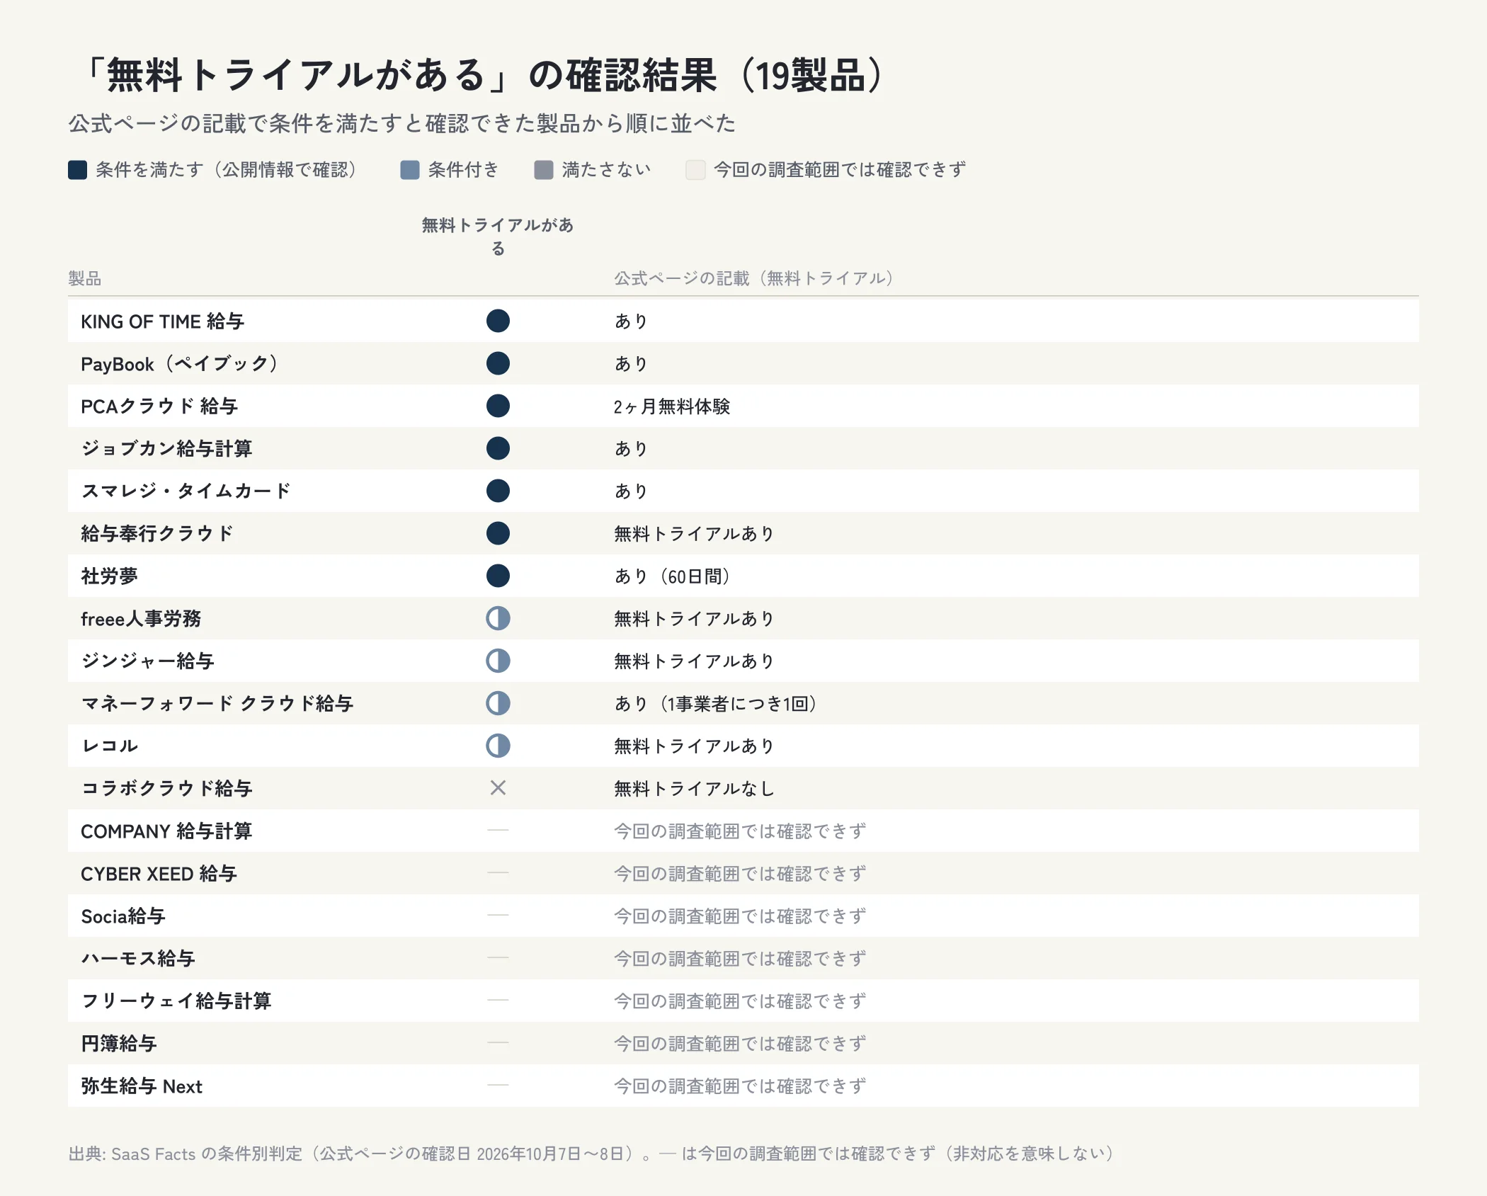1487x1196 pixels.
Task: Click the filled circle for スマレジ・タイムカード
Action: click(498, 491)
